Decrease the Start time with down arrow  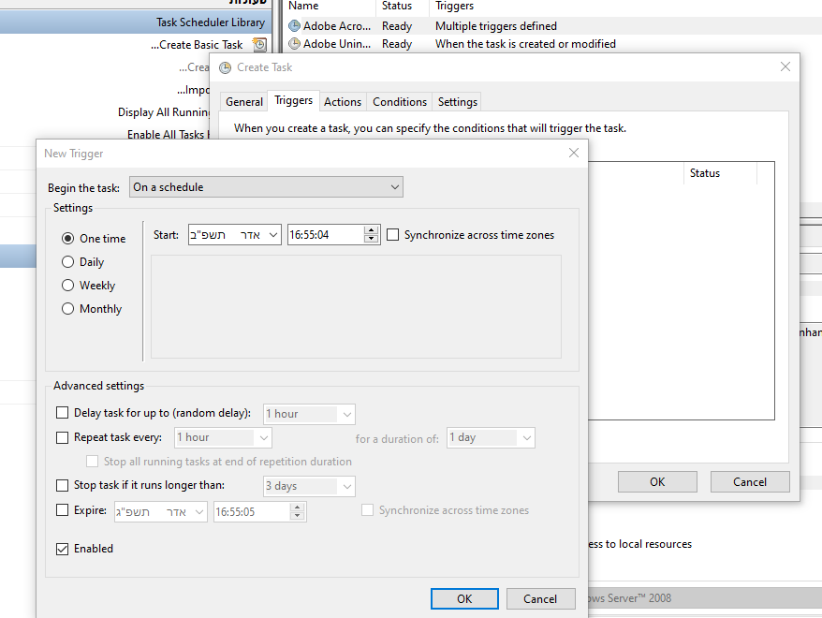(371, 239)
